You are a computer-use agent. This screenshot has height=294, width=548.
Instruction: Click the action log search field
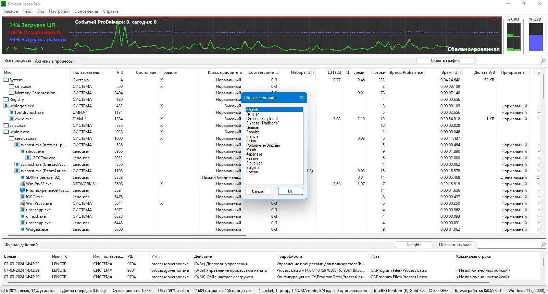[x=509, y=245]
